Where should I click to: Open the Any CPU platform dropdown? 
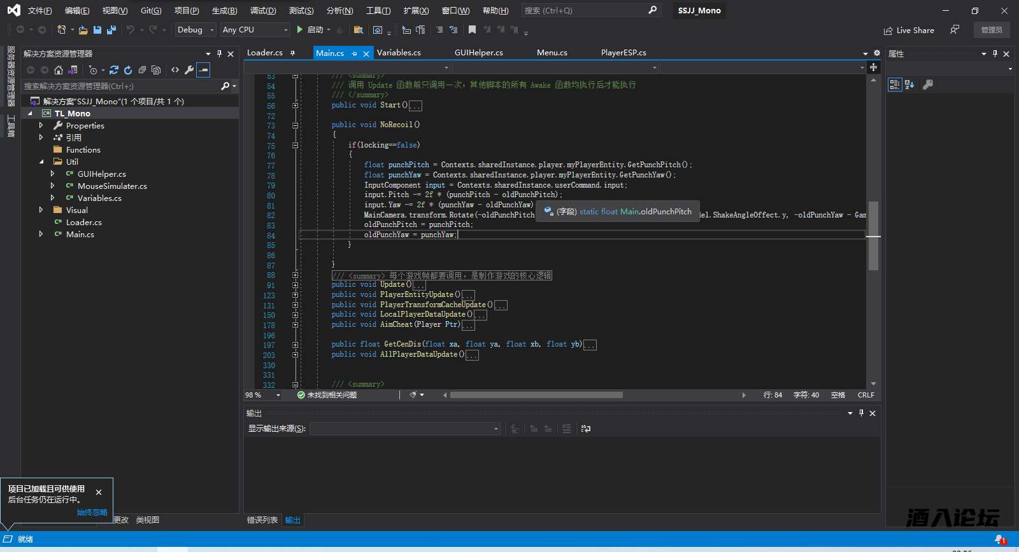point(255,30)
